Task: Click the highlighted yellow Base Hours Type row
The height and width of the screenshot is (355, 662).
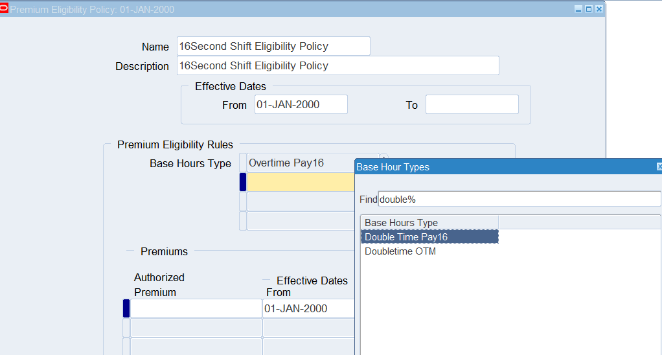Action: (x=301, y=183)
